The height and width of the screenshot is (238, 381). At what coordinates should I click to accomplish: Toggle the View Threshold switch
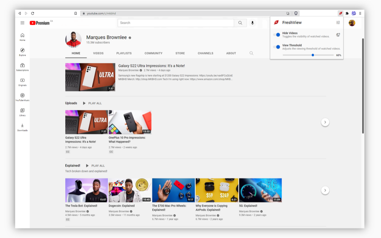point(277,47)
